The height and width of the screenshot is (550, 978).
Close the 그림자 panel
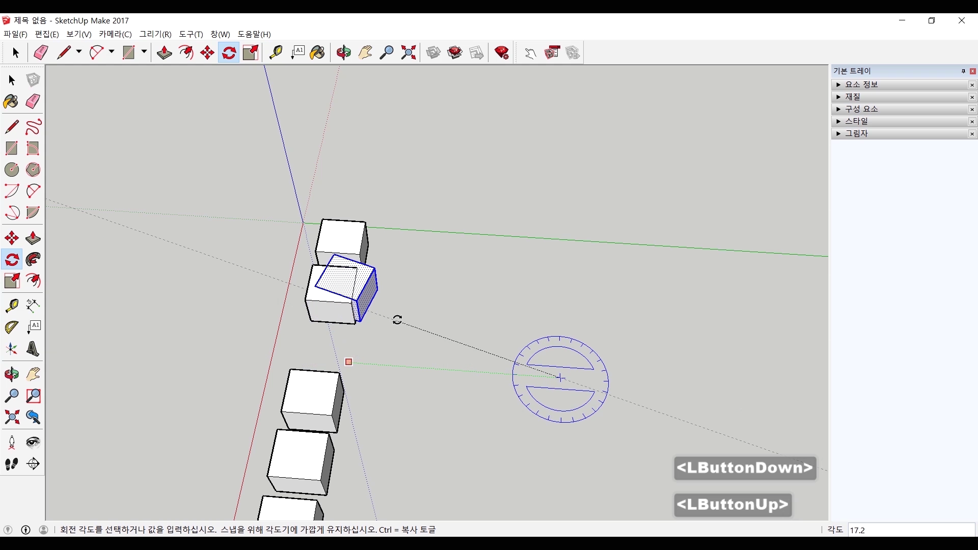972,133
